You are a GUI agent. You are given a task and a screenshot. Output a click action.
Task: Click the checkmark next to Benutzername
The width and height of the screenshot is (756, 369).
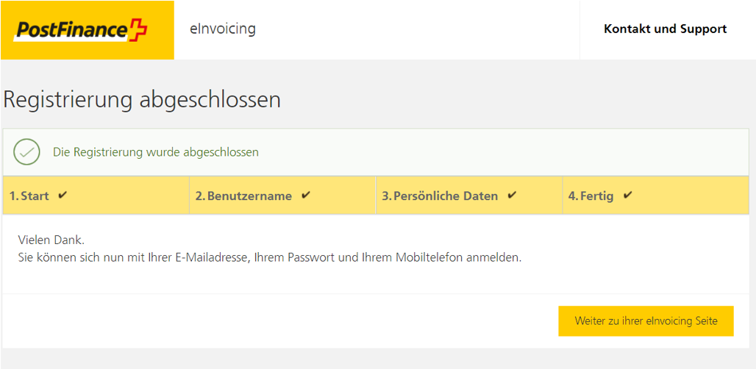pyautogui.click(x=305, y=196)
